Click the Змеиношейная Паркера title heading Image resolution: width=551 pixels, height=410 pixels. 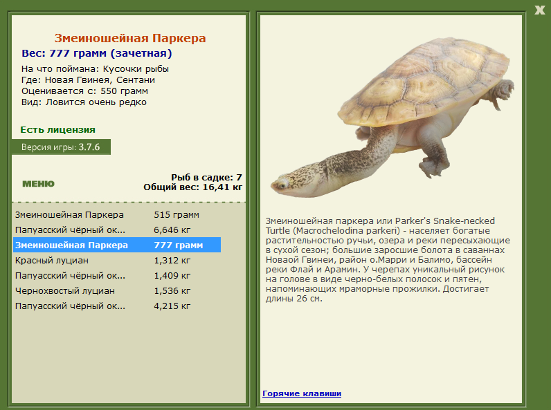point(130,38)
